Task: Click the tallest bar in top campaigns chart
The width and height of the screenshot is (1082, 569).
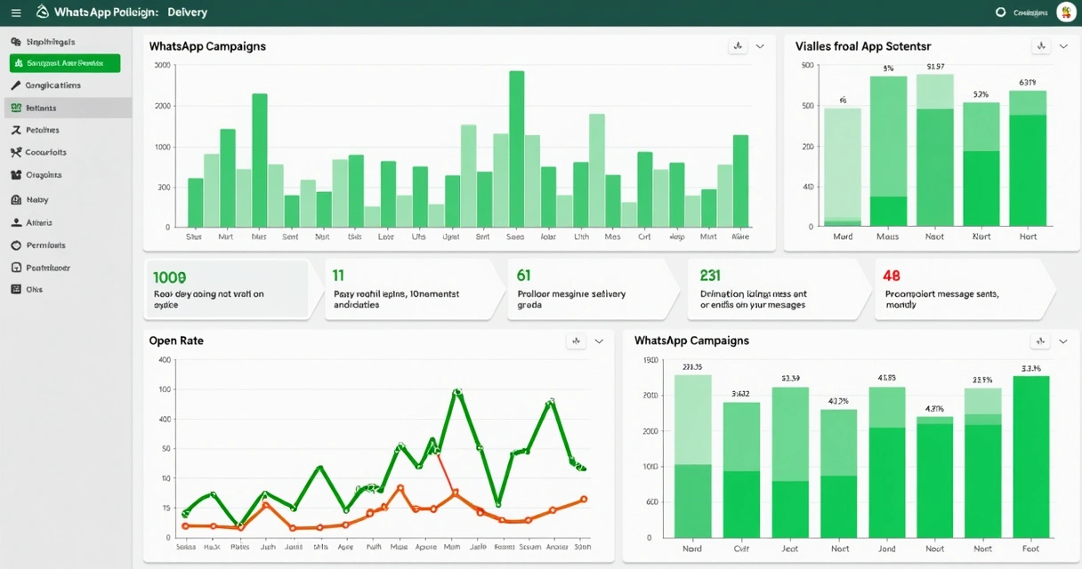Action: (x=516, y=148)
